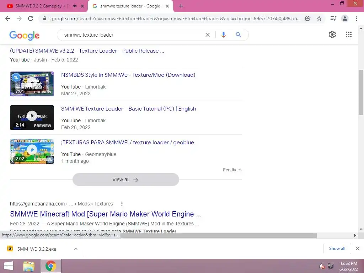
Task: Click the View all videos button
Action: coord(125,180)
